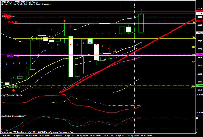203x137 pixels.
Task: Click the 20 Apr 23:00 time label
Action: pos(133,136)
